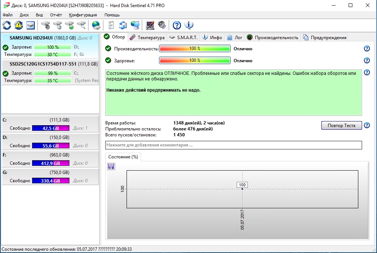377x253 pixels.
Task: Click the disk with magnifying glass toolbar icon
Action: (81, 25)
